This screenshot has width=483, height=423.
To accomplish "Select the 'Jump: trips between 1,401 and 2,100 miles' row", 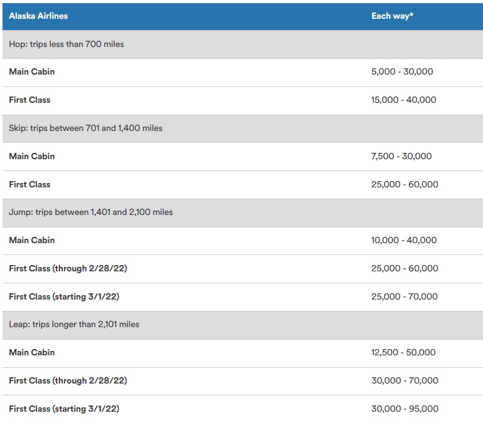I will click(91, 212).
